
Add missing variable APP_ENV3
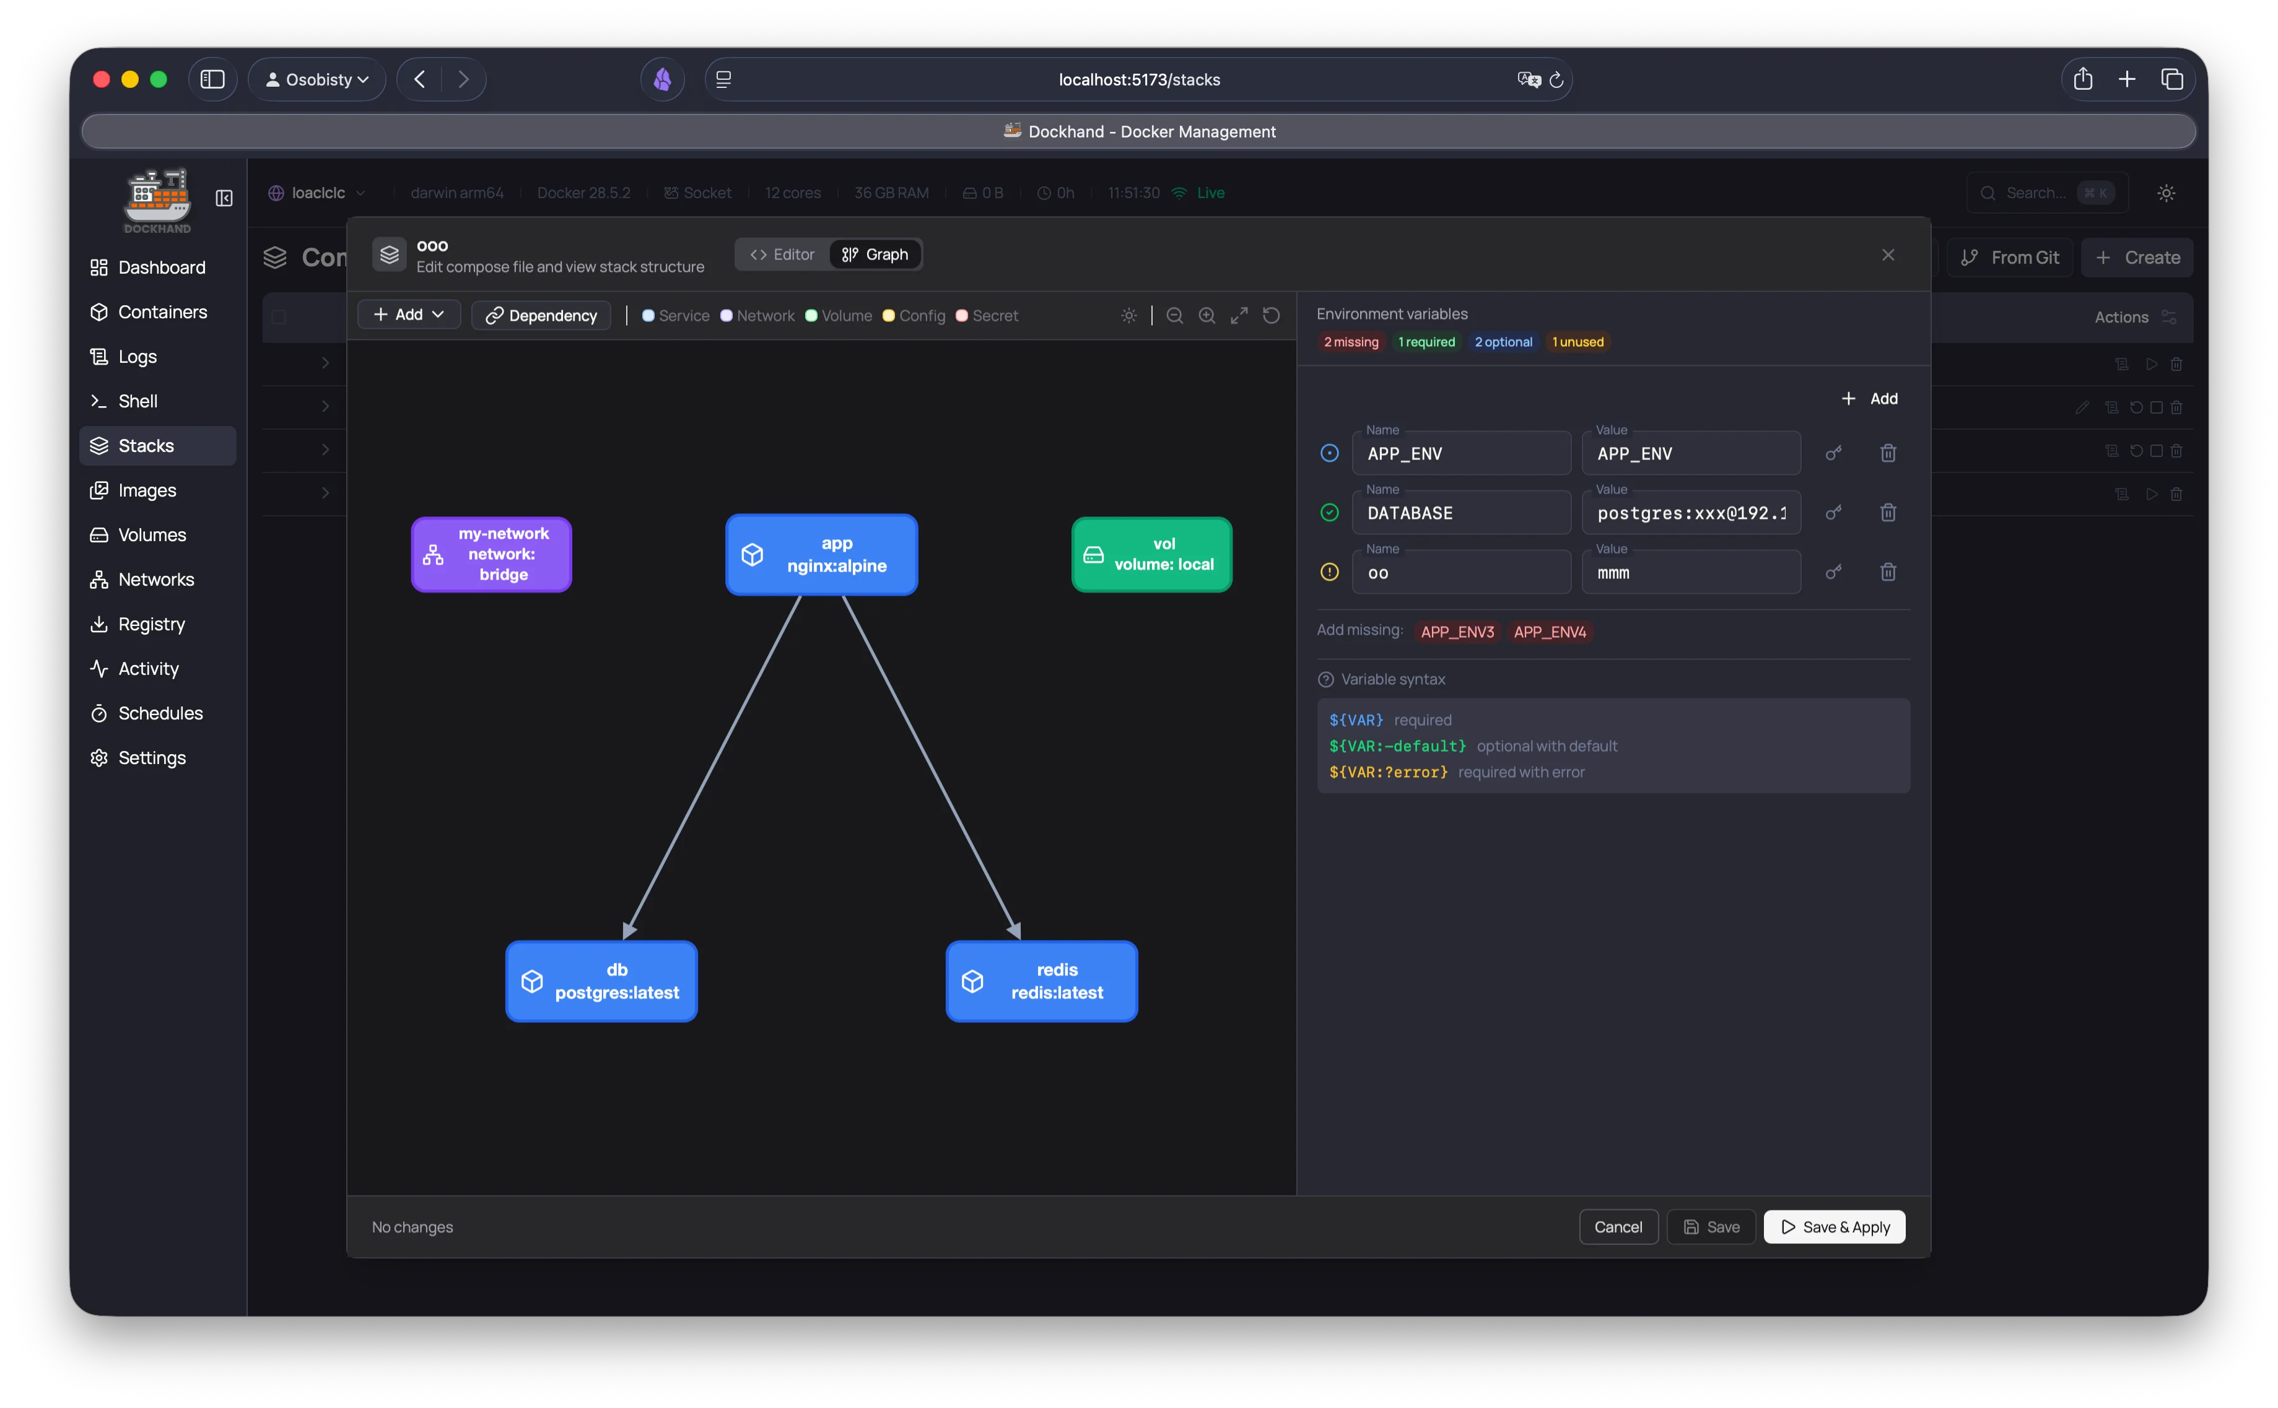[1457, 632]
